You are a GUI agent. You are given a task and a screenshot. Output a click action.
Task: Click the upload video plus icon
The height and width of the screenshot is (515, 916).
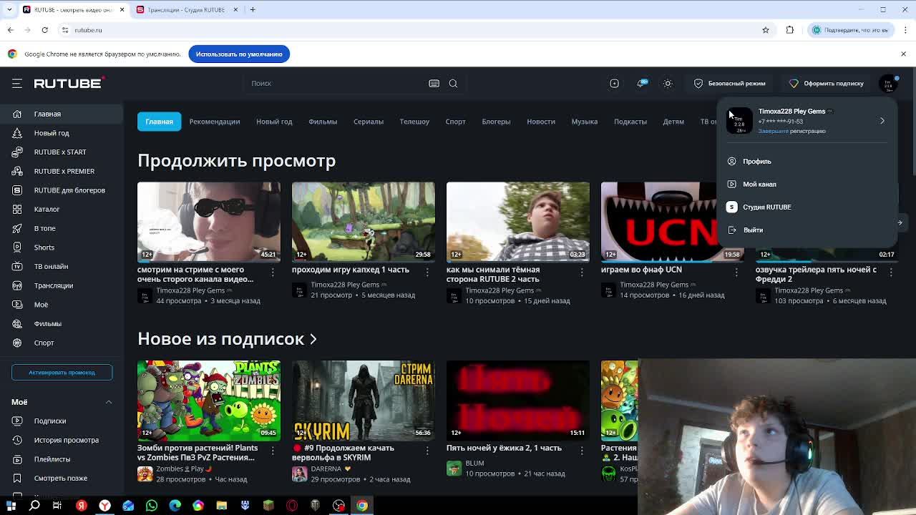[614, 84]
